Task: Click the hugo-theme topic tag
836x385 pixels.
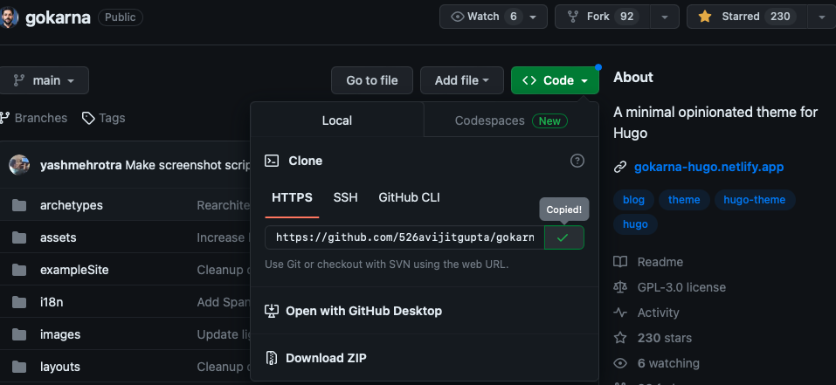Action: point(755,200)
